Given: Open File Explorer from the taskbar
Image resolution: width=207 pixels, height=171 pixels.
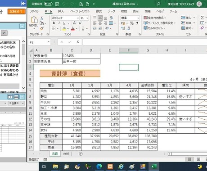Looking at the screenshot, I should coord(55,166).
